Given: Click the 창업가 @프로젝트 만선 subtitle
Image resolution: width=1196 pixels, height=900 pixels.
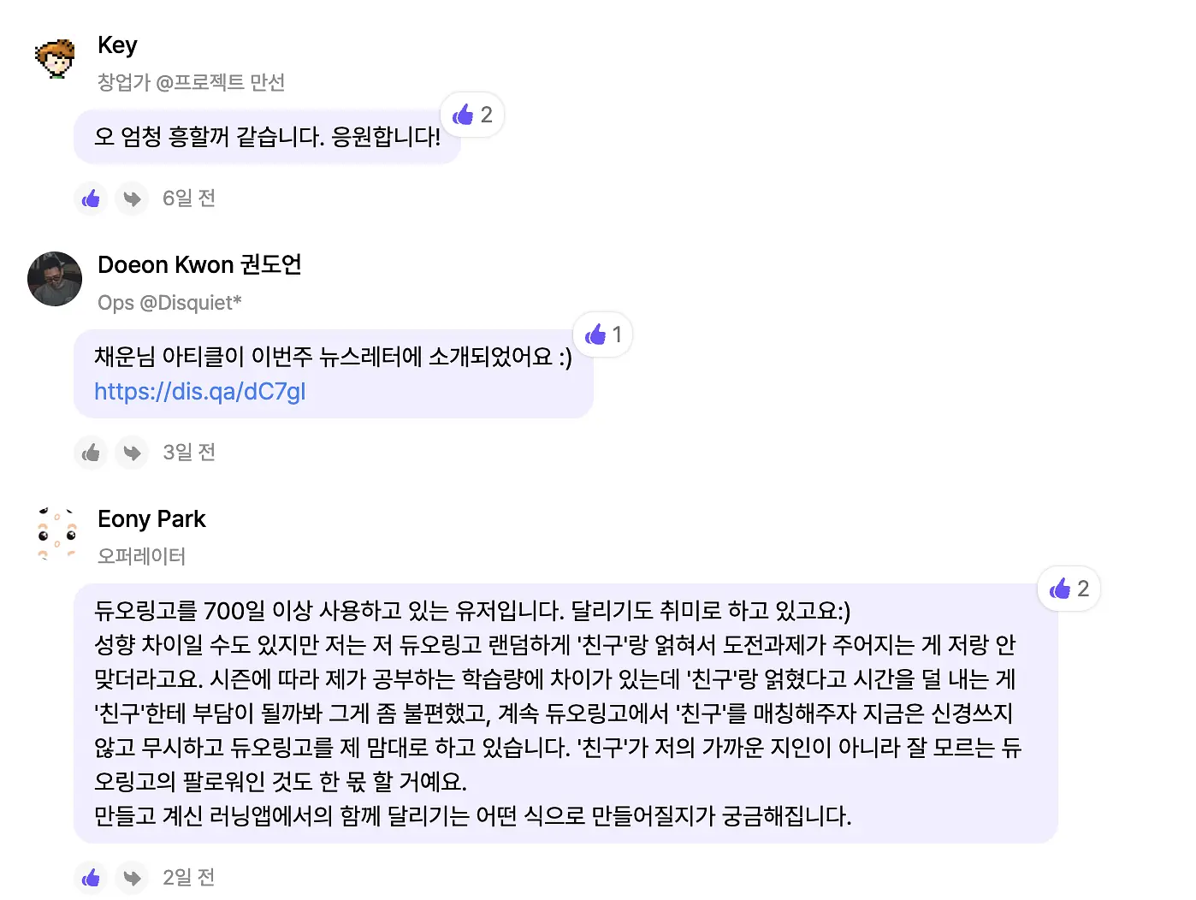Looking at the screenshot, I should pyautogui.click(x=191, y=82).
